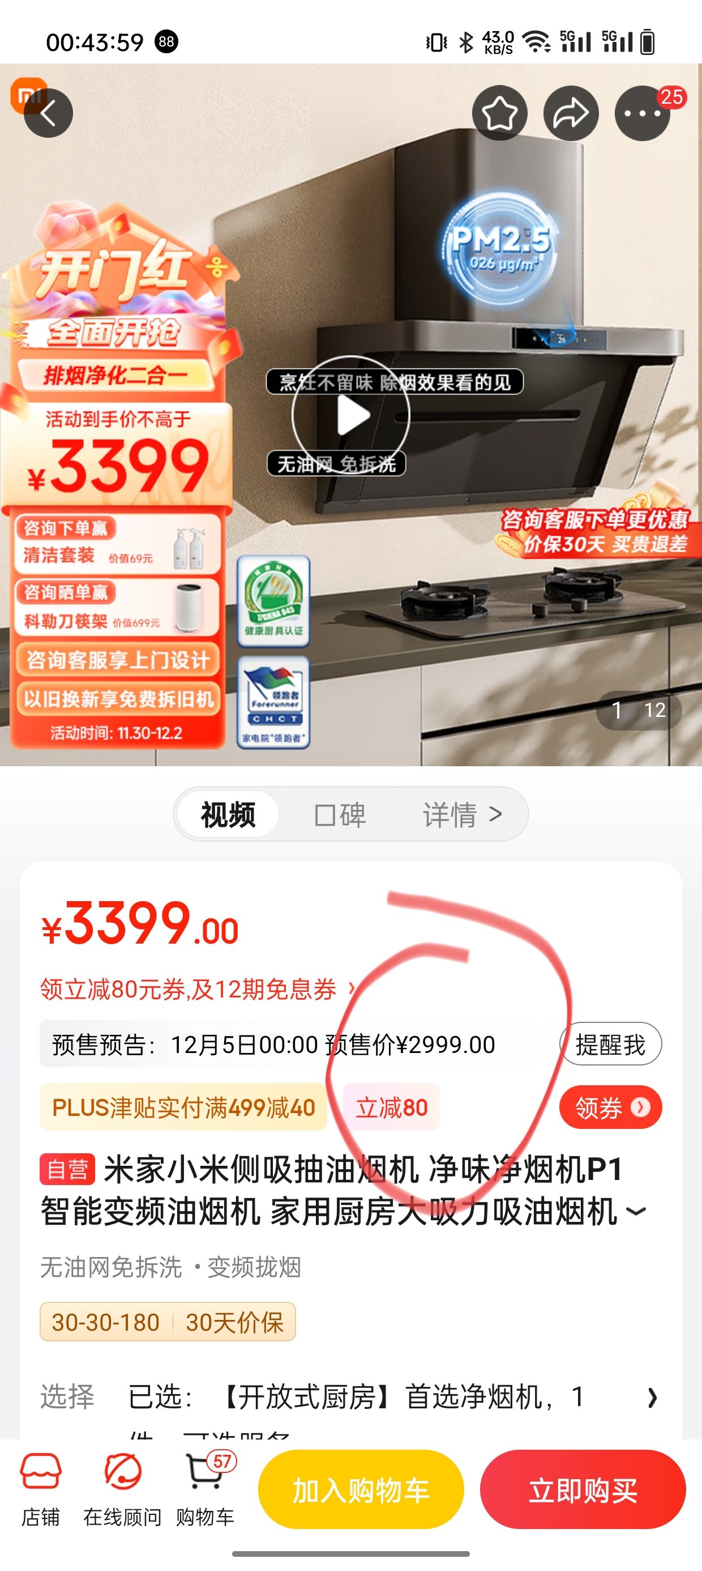Select the 视频 tab
Screen dimensions: 702x1571
pyautogui.click(x=228, y=814)
